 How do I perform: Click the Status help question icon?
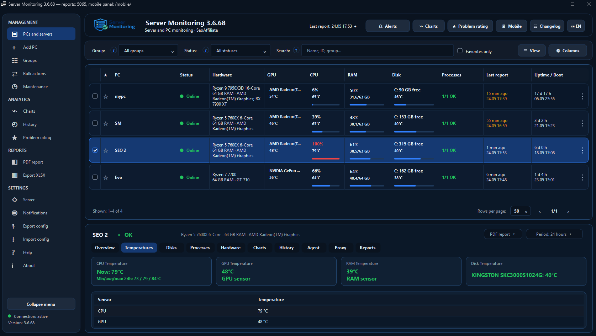pos(206,50)
